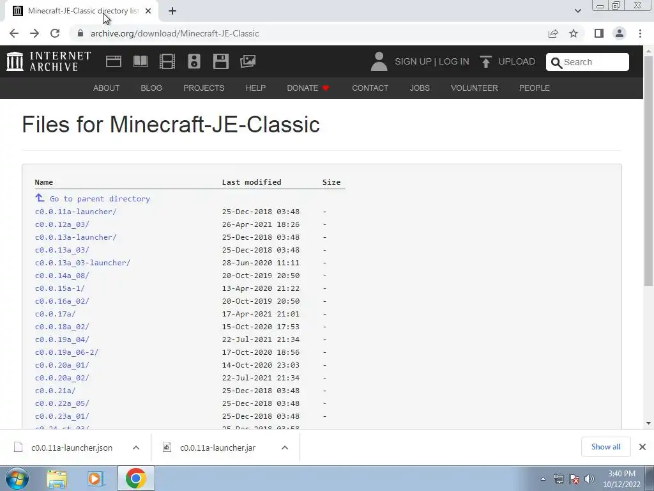Open the tab search chevron
The width and height of the screenshot is (654, 491).
[x=577, y=11]
